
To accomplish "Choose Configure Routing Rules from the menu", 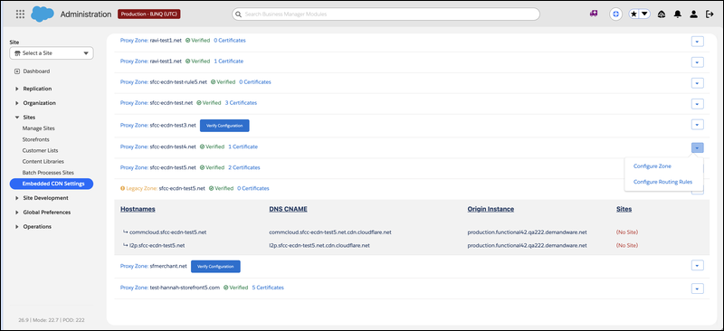I will click(662, 182).
